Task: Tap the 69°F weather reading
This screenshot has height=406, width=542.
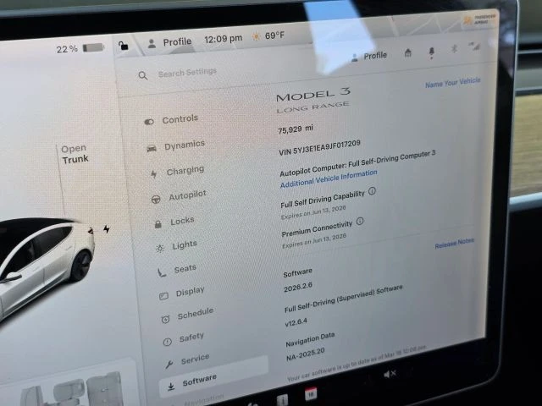Action: click(268, 36)
